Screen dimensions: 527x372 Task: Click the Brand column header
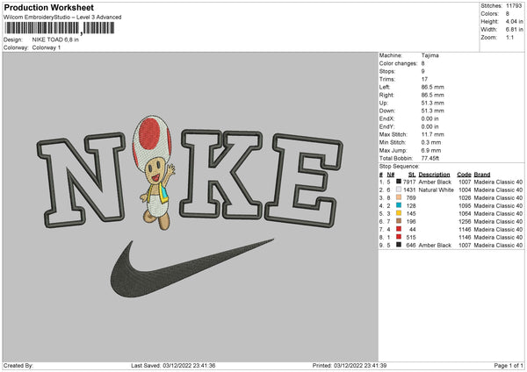[x=482, y=175]
